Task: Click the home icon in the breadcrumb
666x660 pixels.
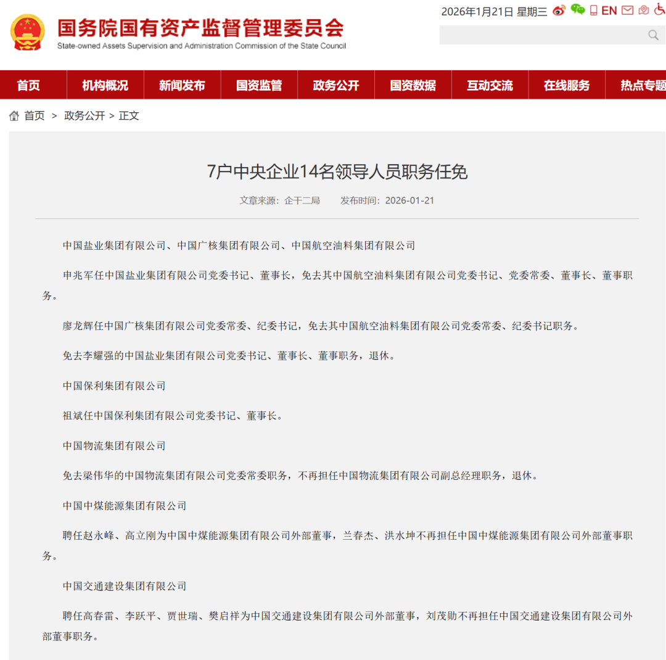Action: click(x=13, y=115)
